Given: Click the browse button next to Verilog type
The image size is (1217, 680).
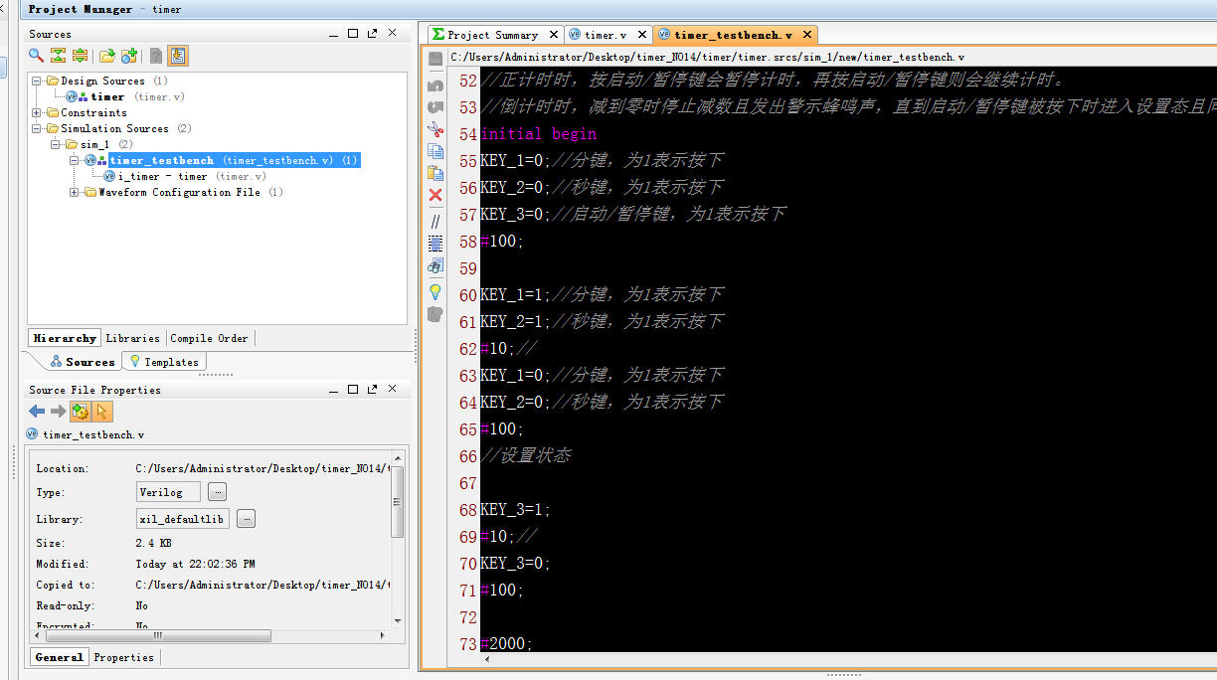Looking at the screenshot, I should pos(217,492).
